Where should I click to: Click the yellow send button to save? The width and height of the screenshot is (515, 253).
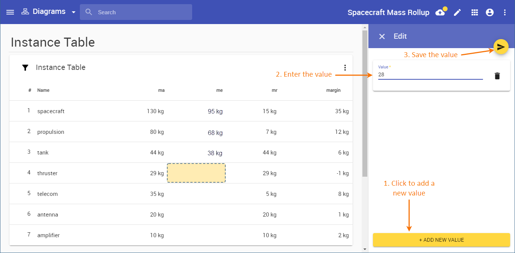click(x=501, y=47)
